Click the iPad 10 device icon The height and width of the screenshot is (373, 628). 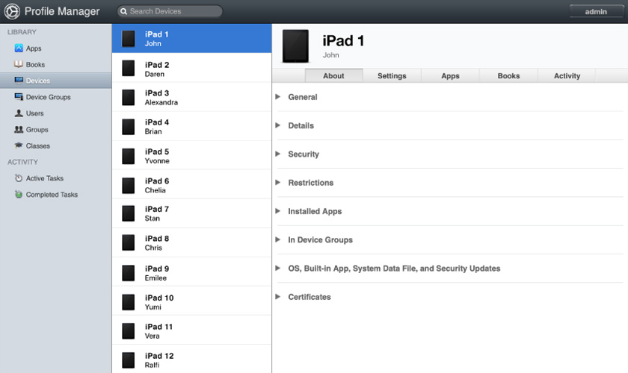coord(128,302)
